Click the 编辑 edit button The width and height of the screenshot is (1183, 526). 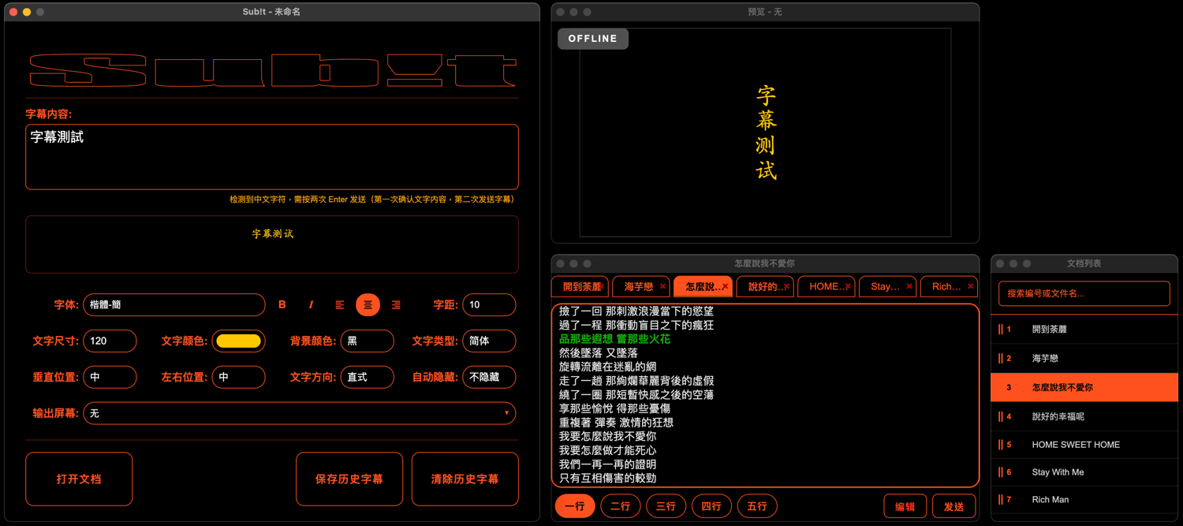905,507
